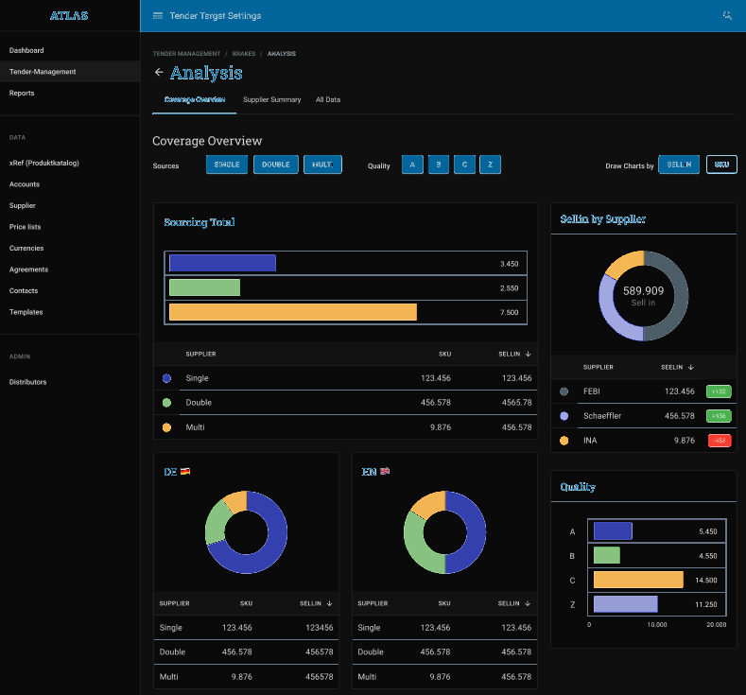Switch to Supplier Summary tab
The width and height of the screenshot is (746, 695).
[271, 99]
